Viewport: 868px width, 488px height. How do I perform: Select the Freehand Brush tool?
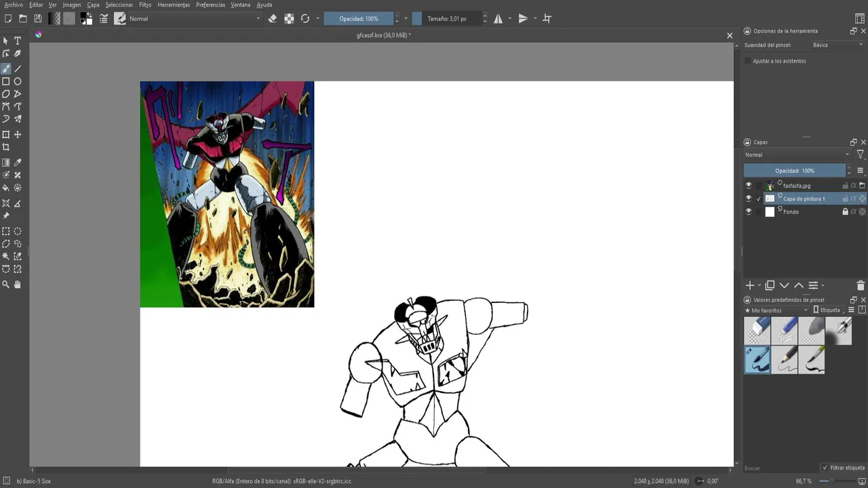[6, 68]
